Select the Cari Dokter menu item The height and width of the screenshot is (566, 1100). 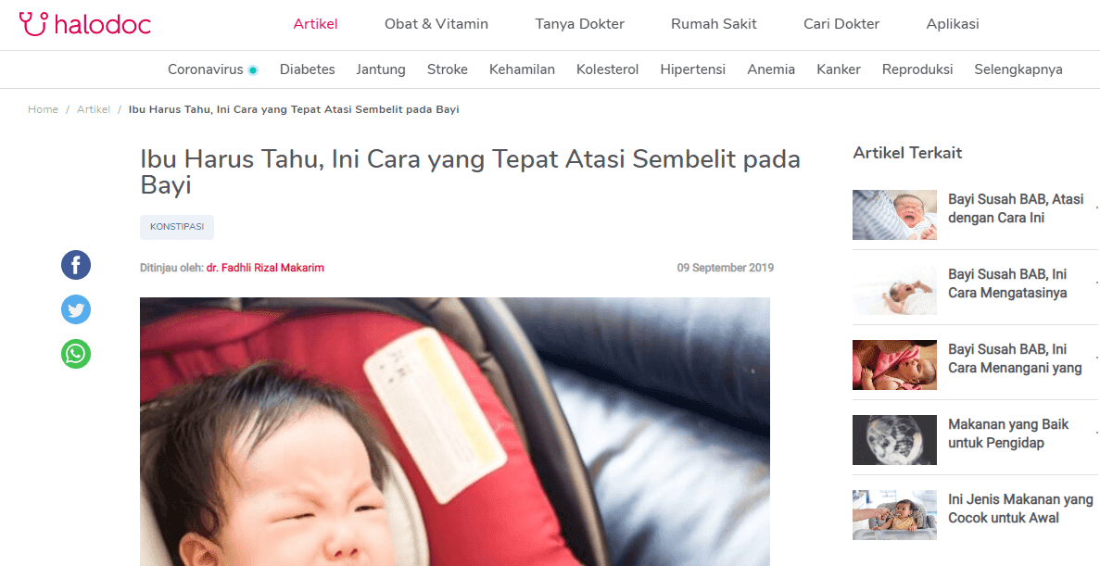841,24
